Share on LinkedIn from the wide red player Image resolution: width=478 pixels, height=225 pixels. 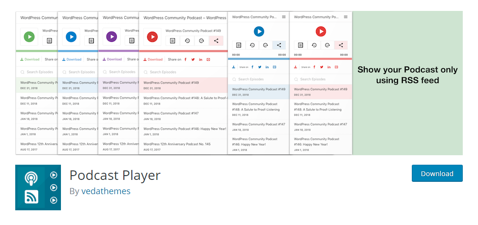200,60
